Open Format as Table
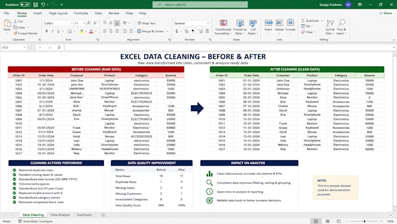The image size is (397, 224). pyautogui.click(x=240, y=27)
